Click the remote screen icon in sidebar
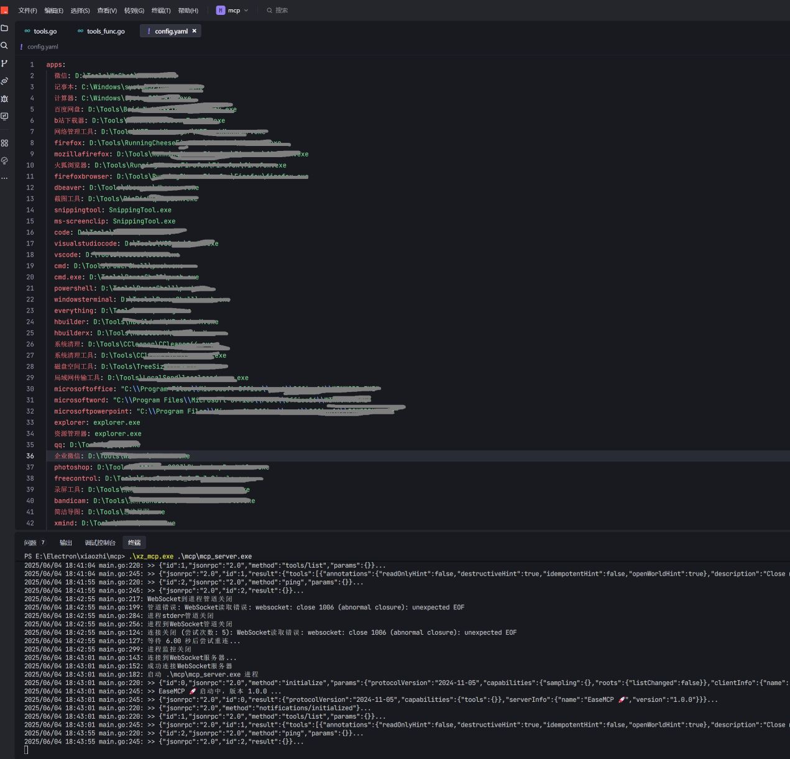Image resolution: width=790 pixels, height=759 pixels. [4, 116]
